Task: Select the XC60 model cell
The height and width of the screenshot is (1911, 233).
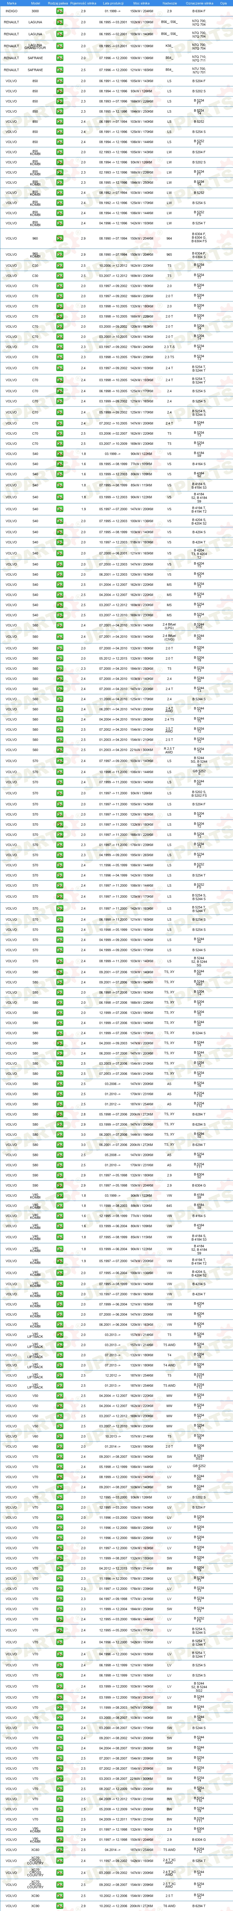Action: pyautogui.click(x=35, y=1849)
